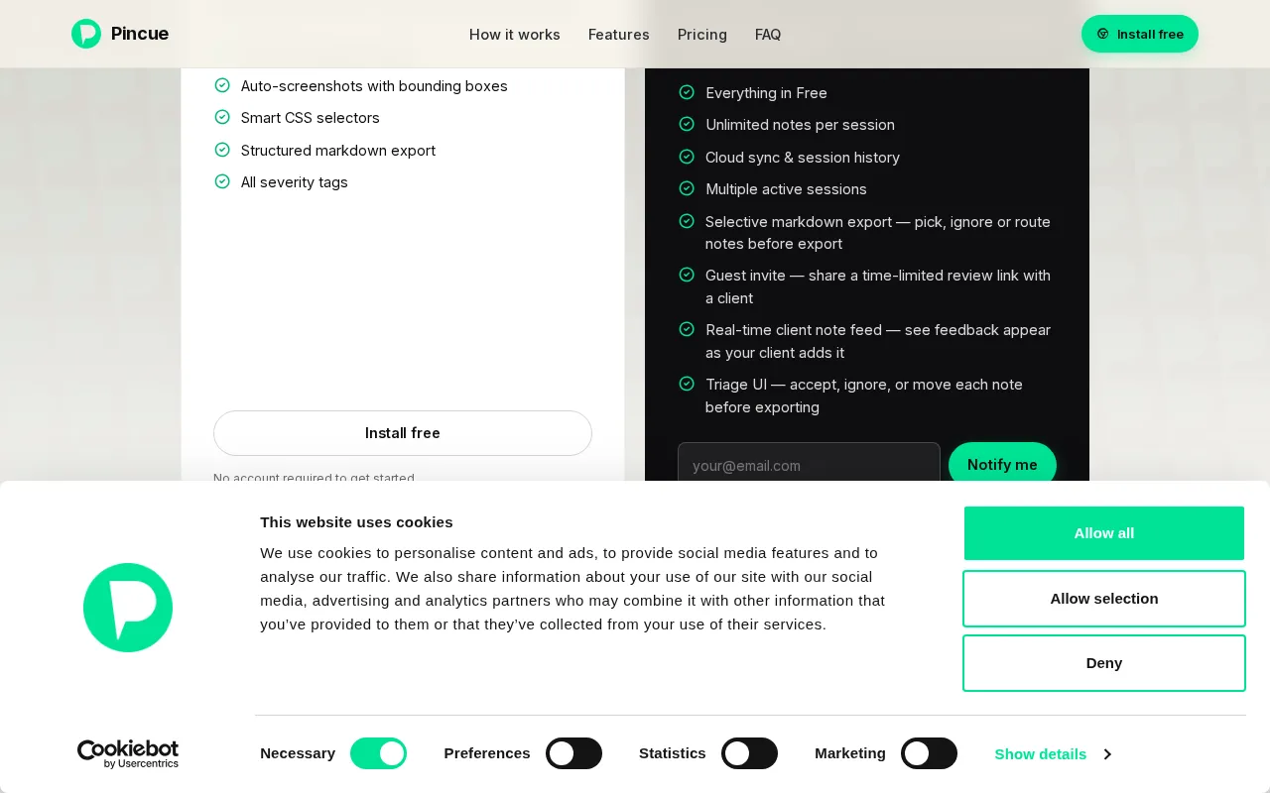
Task: Click check icon beside Structured markdown export
Action: (x=222, y=150)
